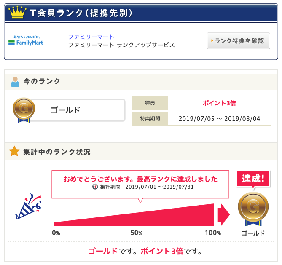Click the 今のランク section heading
282x265 pixels.
click(x=42, y=81)
